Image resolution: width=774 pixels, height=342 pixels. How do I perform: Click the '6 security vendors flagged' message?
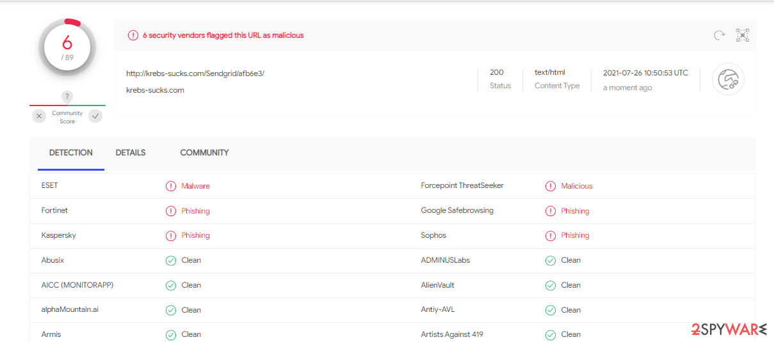point(223,35)
